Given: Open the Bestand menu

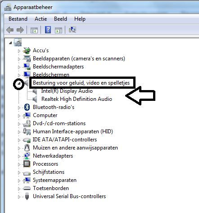Looking at the screenshot, I should click(18, 19).
